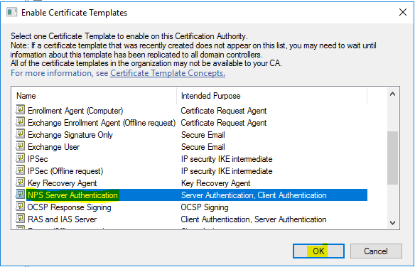Click the Key Recovery Agent template icon
This screenshot has height=267, width=415.
coord(20,182)
